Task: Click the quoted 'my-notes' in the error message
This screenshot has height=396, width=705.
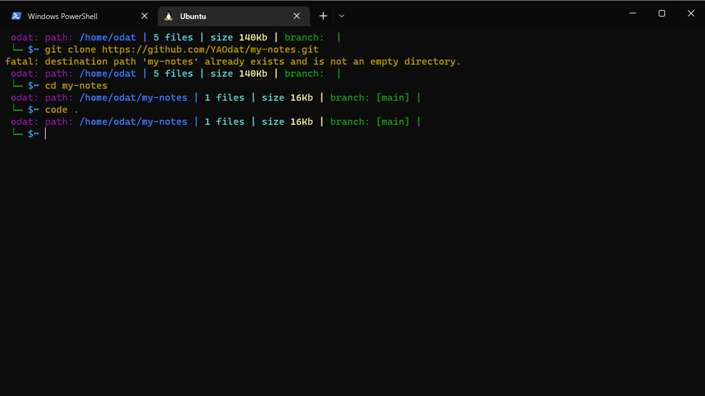Action: coord(171,61)
